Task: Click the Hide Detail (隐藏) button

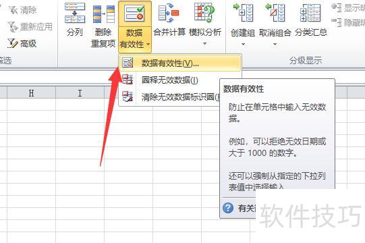Action: point(348,22)
